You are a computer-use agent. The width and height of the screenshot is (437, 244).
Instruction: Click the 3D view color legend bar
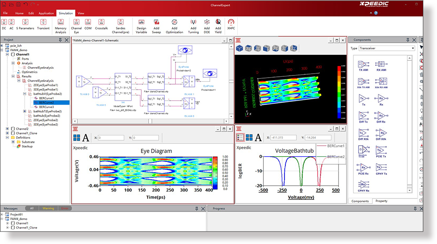pyautogui.click(x=339, y=92)
